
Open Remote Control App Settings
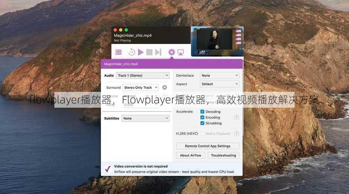click(x=208, y=146)
